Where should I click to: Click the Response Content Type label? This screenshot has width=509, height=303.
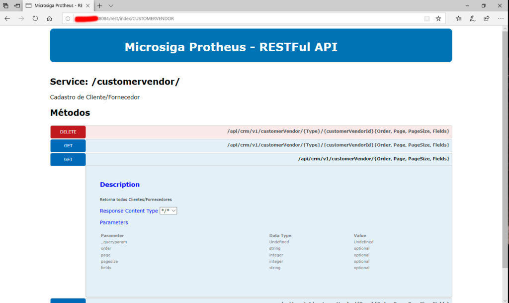[129, 211]
